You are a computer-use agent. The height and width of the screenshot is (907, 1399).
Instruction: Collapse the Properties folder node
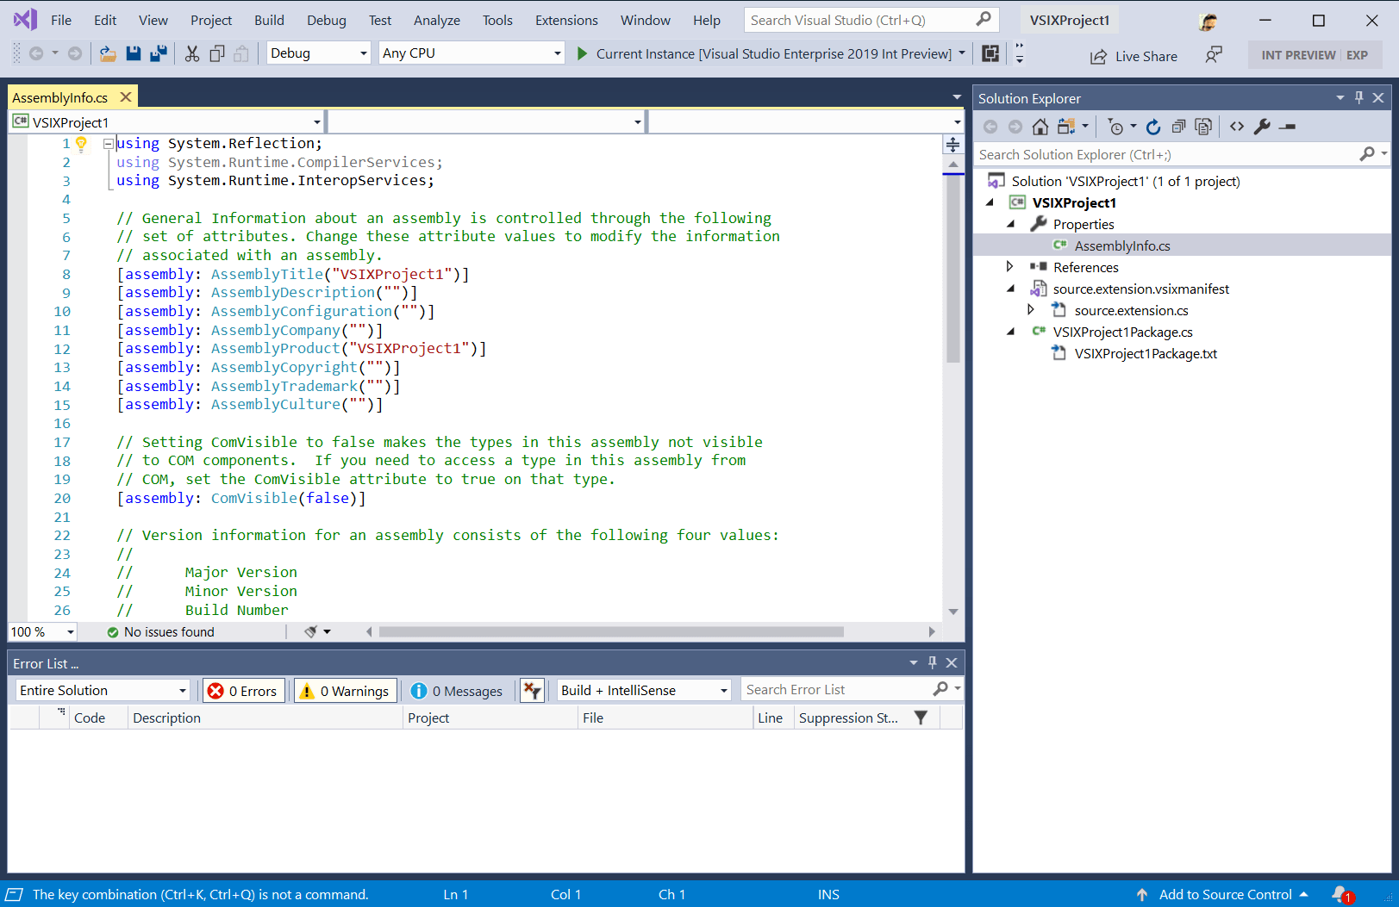[x=1010, y=224]
